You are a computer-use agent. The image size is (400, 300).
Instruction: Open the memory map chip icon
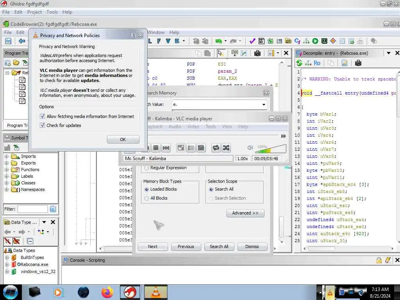point(324,41)
